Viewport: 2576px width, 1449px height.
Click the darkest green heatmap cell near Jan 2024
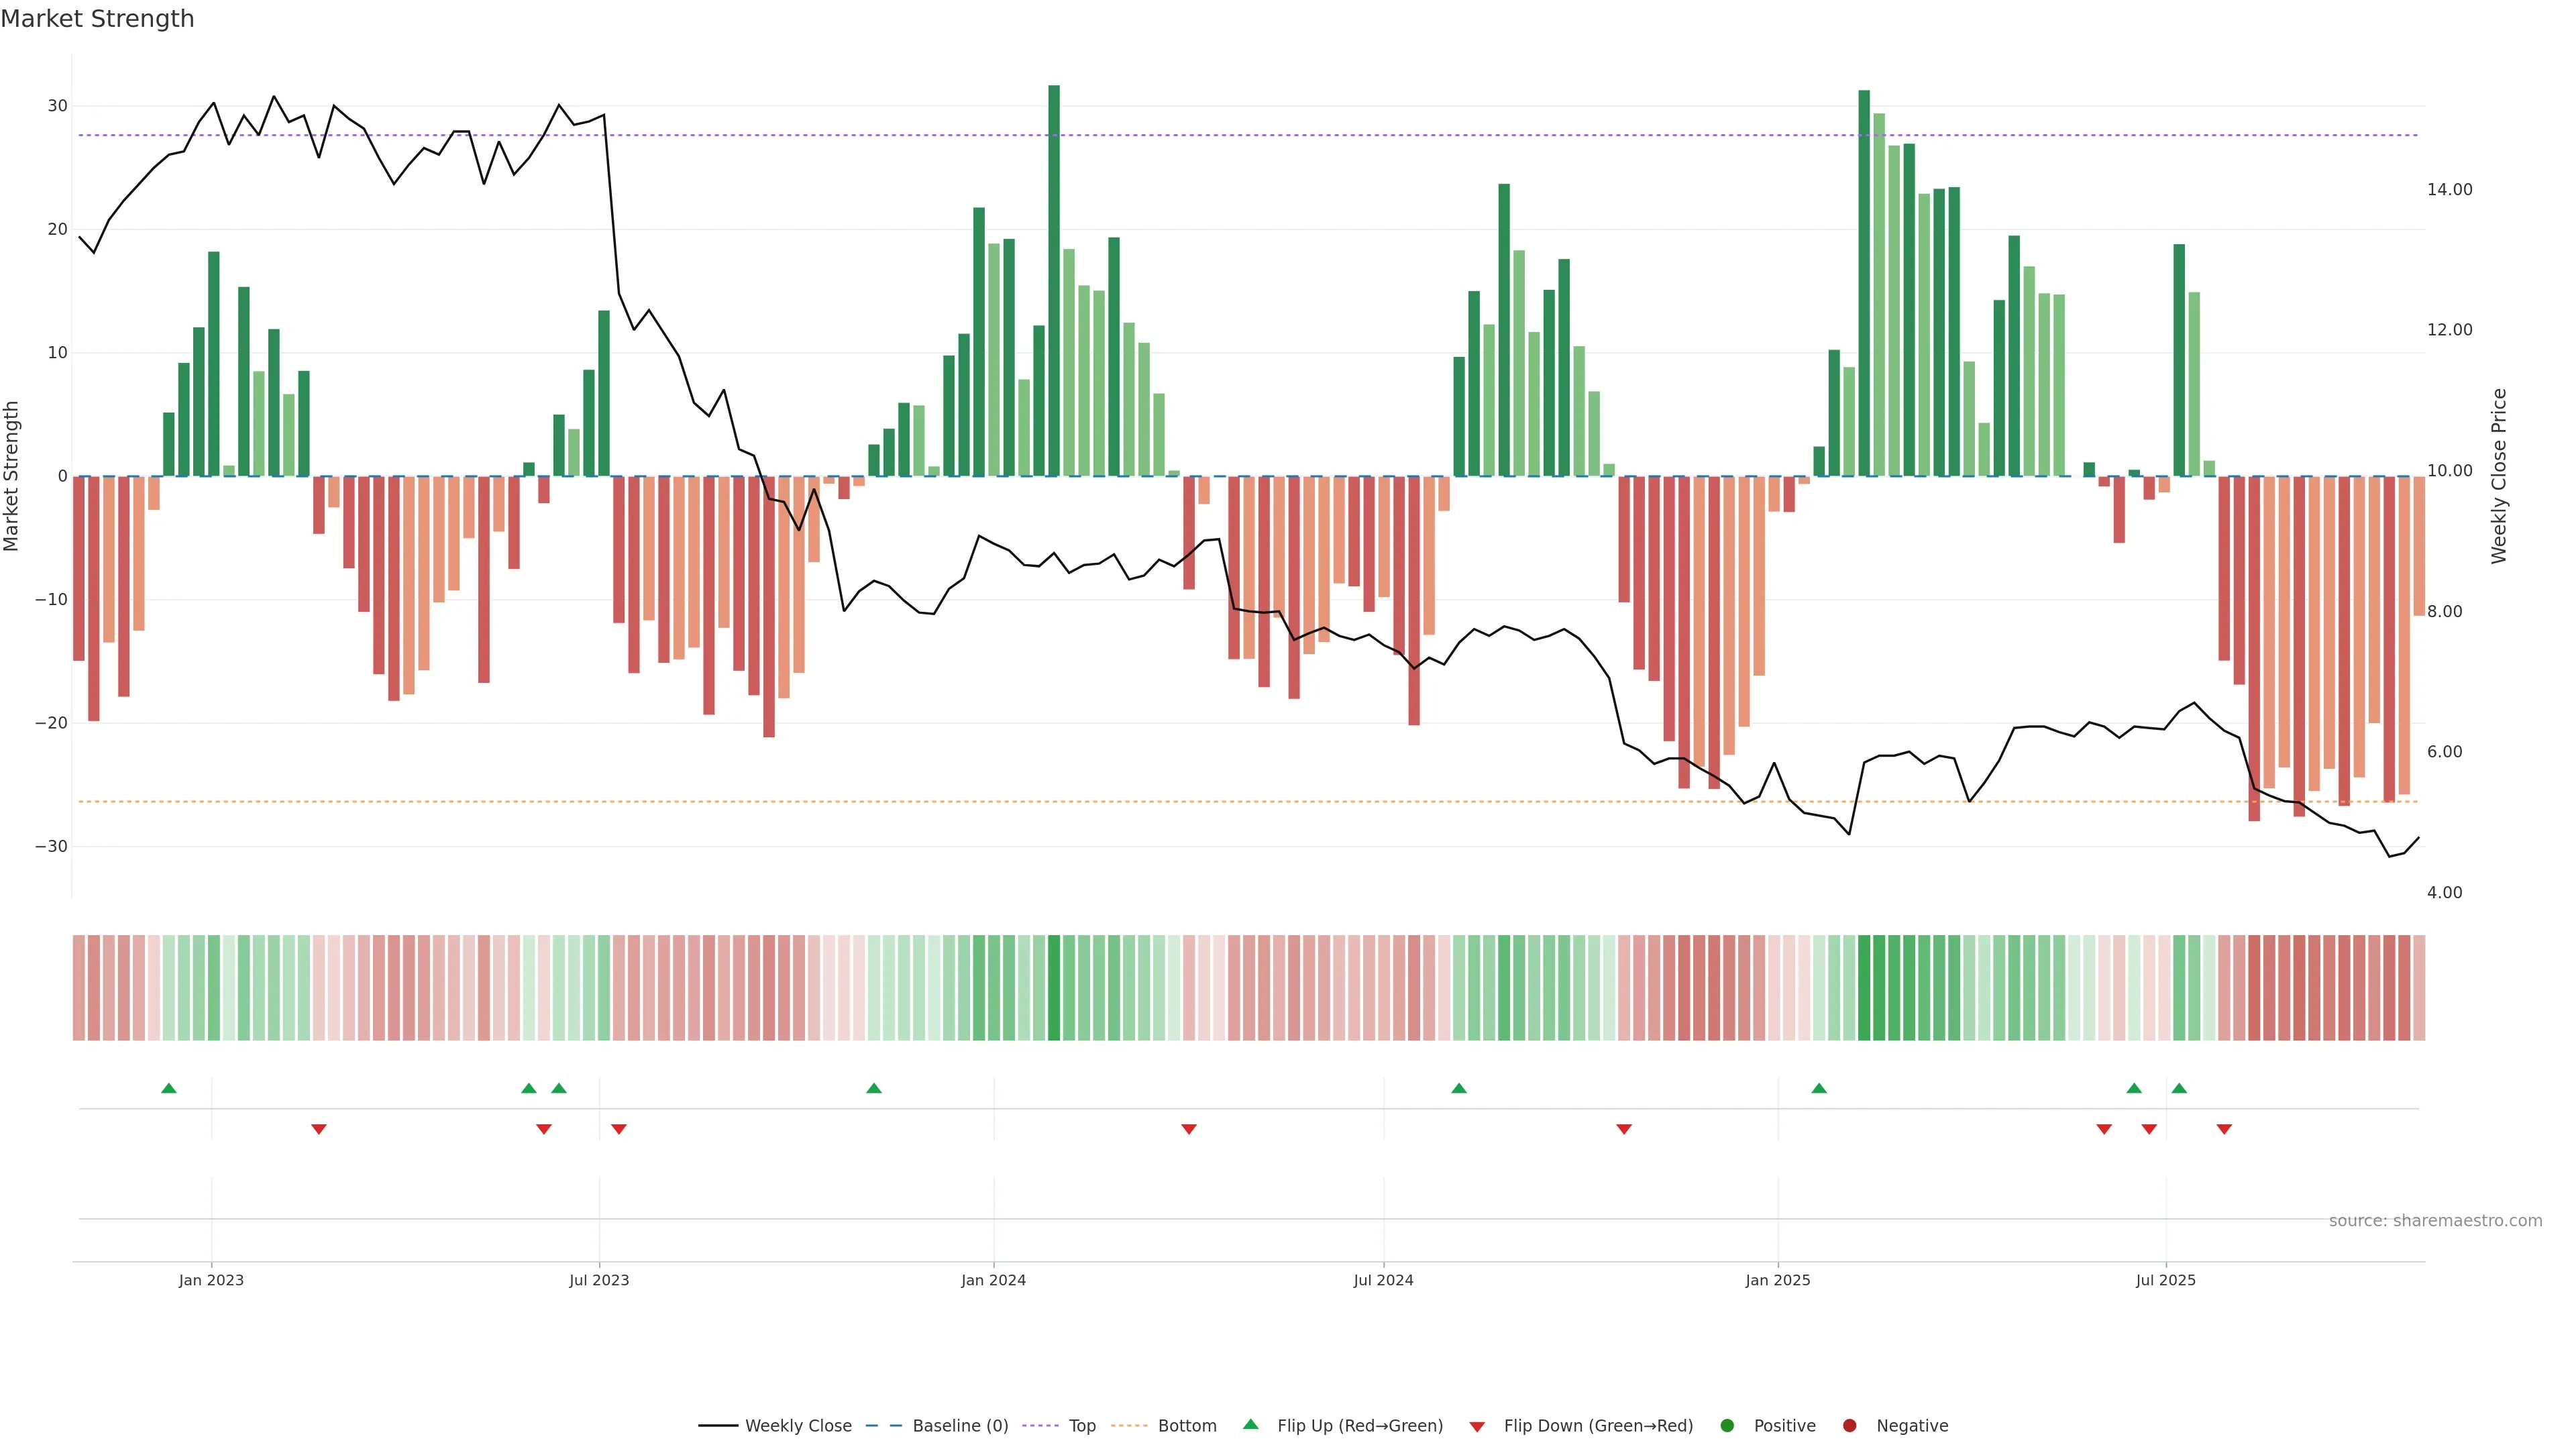click(1054, 987)
